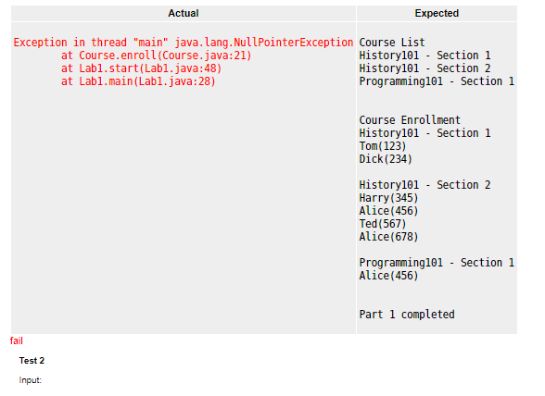Click the Dick(234) expected entry

[386, 159]
